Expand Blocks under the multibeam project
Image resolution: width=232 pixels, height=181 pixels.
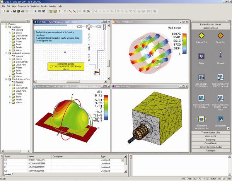coord(10,33)
